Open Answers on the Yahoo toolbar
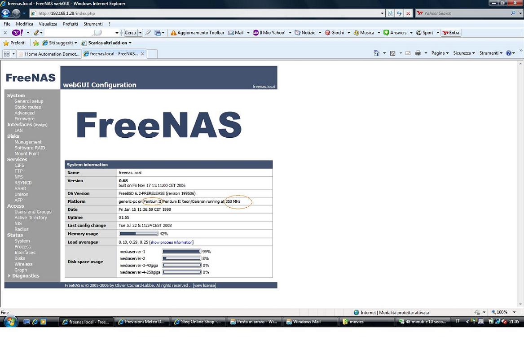Viewport: 524px width, 349px height. (395, 33)
